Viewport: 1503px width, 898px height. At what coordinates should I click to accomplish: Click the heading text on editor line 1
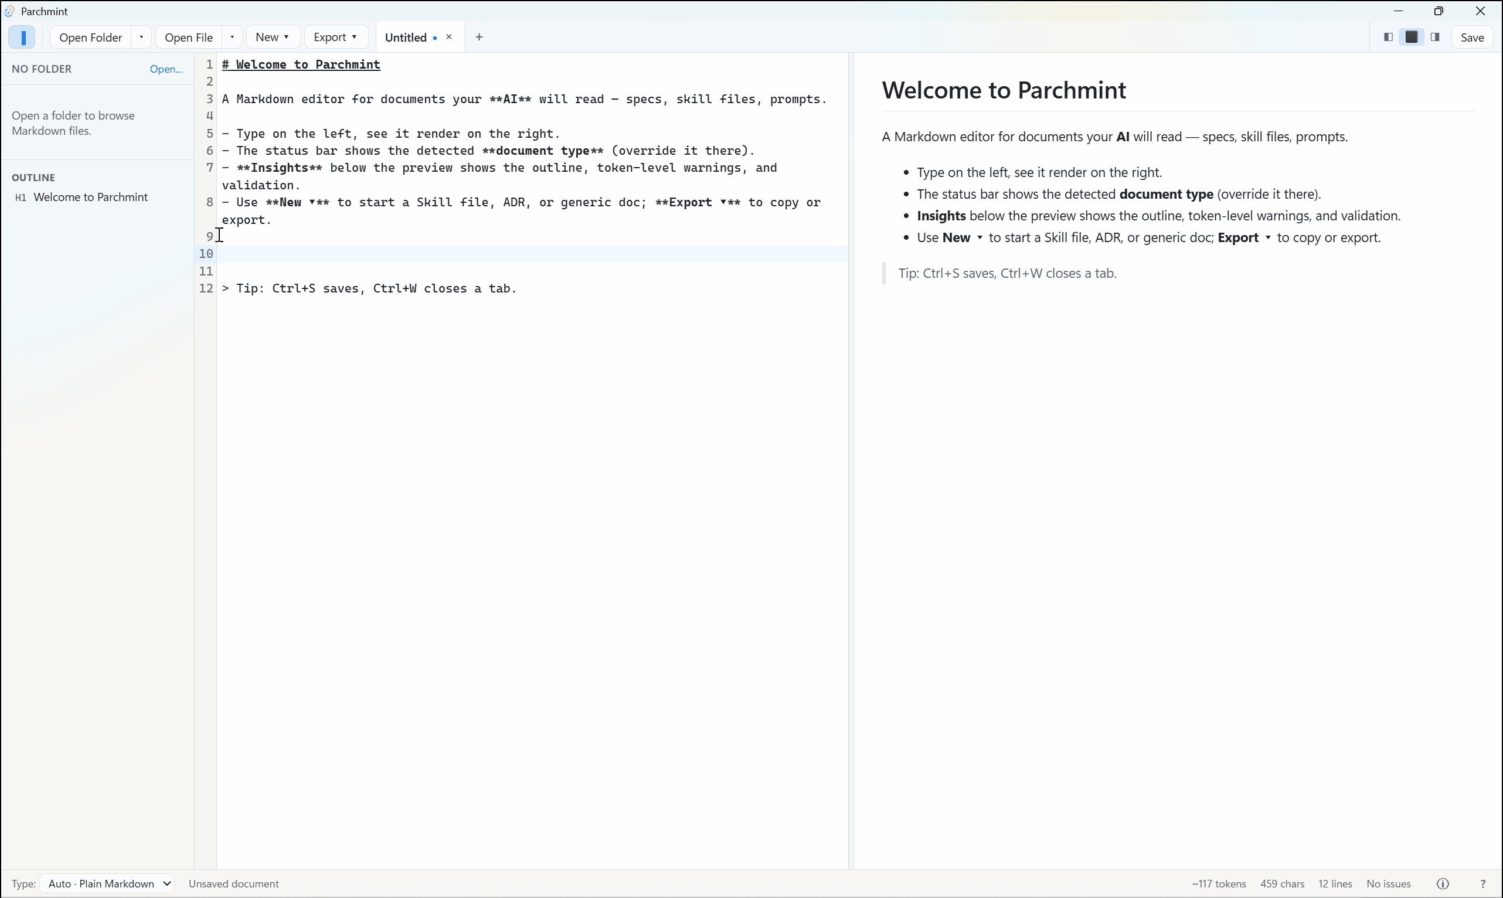pyautogui.click(x=301, y=64)
